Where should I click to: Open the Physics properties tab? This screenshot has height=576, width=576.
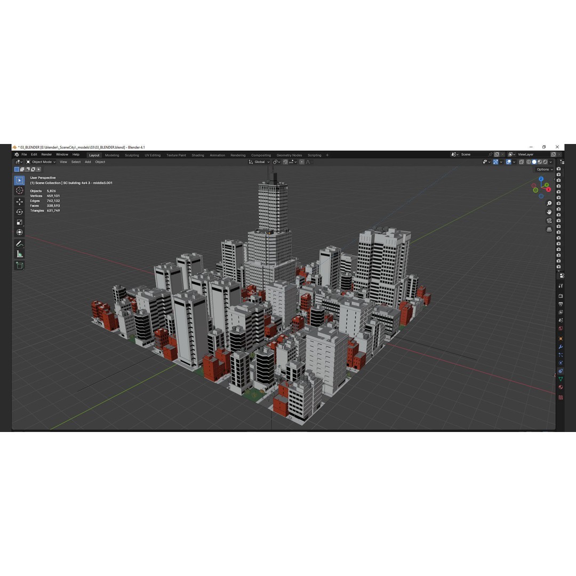pyautogui.click(x=561, y=363)
